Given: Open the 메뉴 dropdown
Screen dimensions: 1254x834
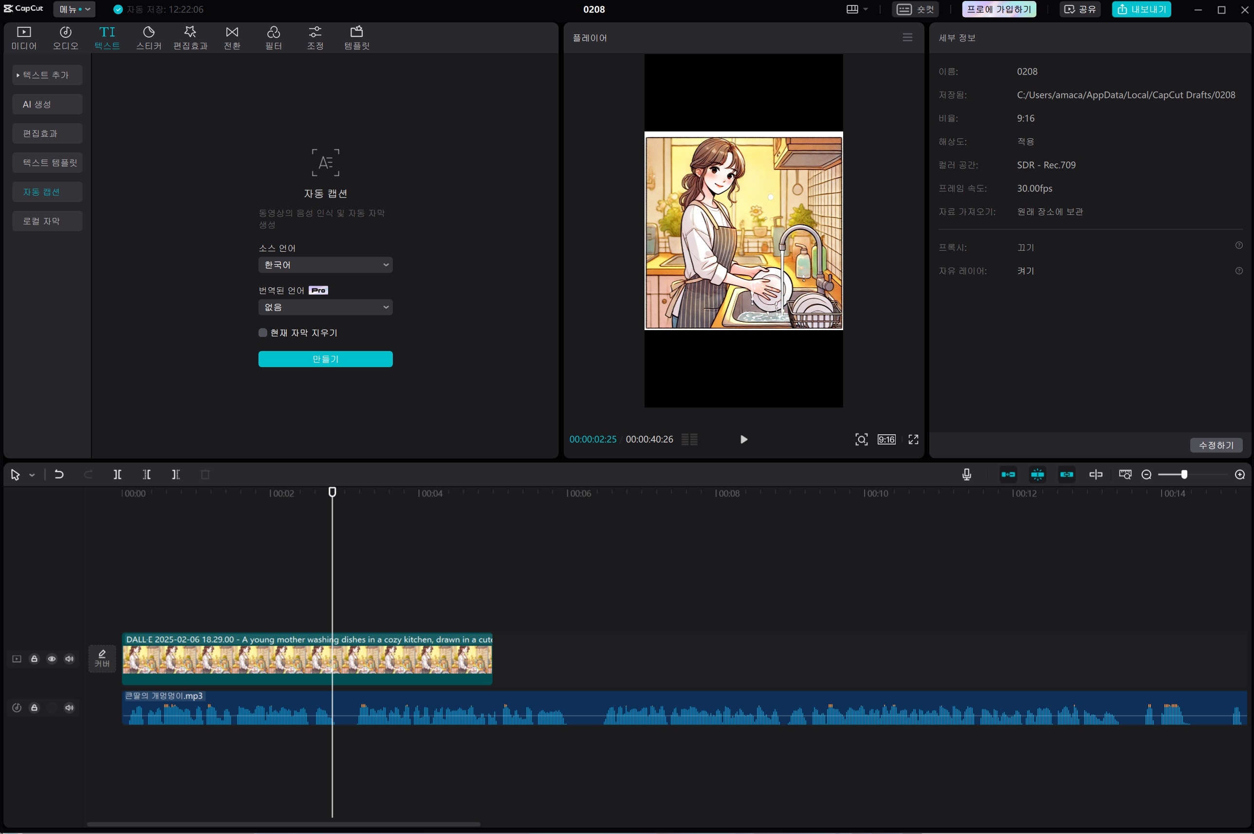Looking at the screenshot, I should 74,9.
